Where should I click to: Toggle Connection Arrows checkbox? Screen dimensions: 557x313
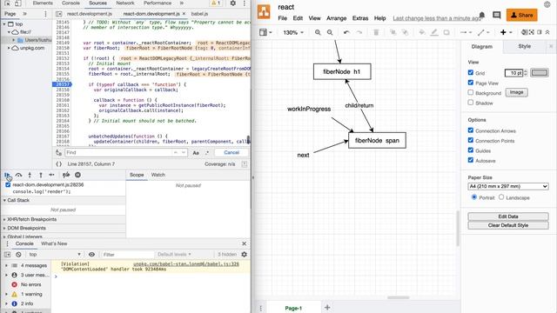click(x=471, y=130)
